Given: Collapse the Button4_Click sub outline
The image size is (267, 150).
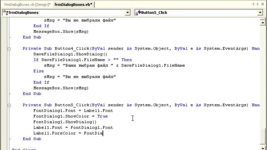Looking at the screenshot, I should [9, 49].
